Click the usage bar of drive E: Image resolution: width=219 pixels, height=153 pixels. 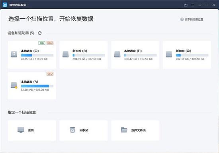click(89, 55)
